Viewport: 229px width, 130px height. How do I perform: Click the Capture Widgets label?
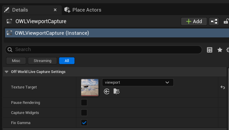tap(25, 113)
